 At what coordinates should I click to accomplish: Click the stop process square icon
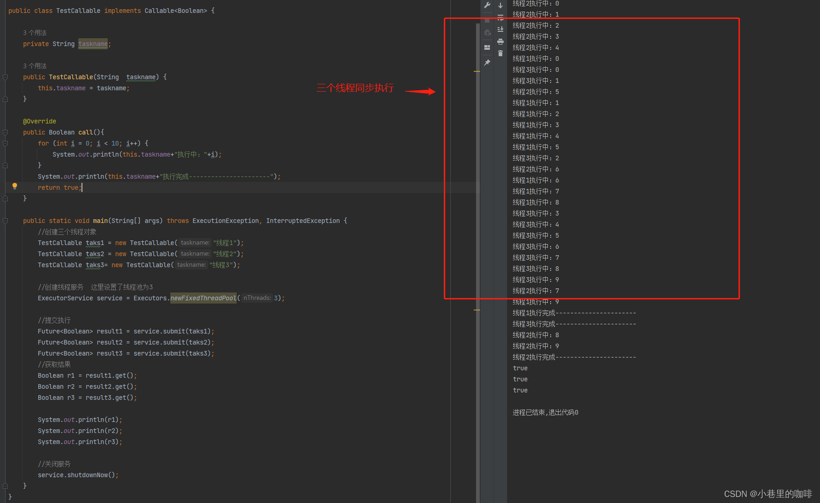click(x=487, y=20)
